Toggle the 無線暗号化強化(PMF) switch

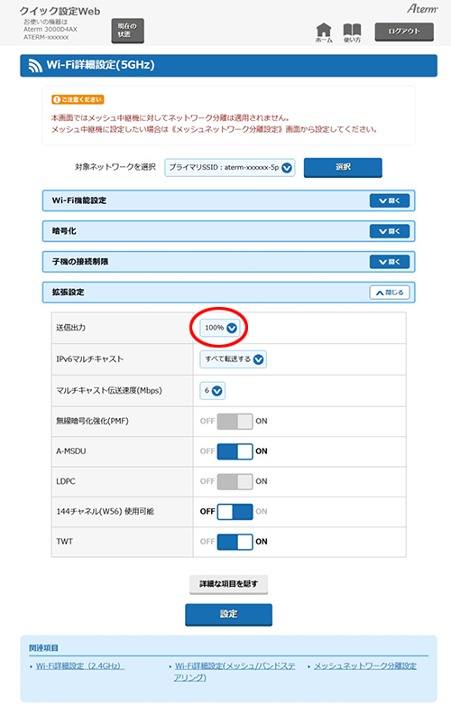pyautogui.click(x=235, y=421)
